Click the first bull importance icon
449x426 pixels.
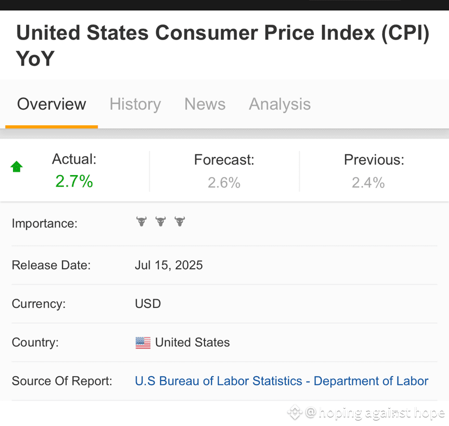tap(142, 221)
